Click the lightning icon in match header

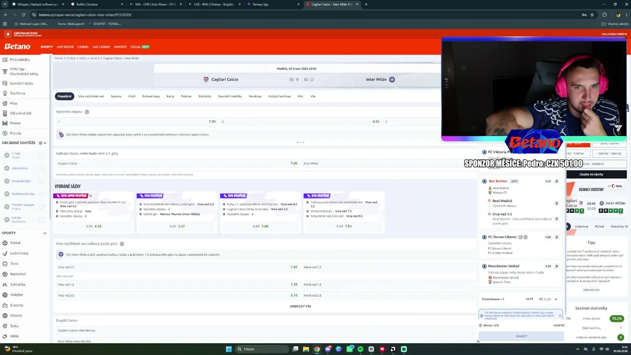(x=297, y=79)
